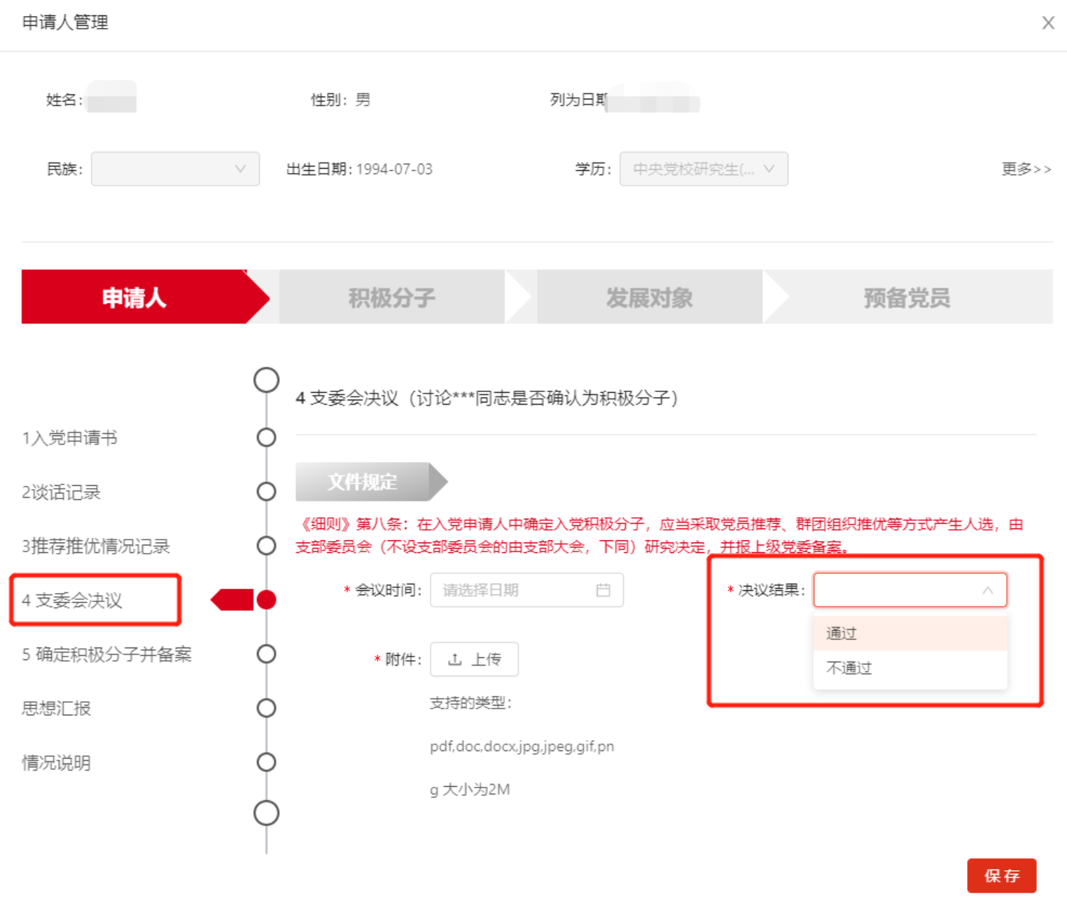The image size is (1067, 910).
Task: Open the 民族 dropdown
Action: click(x=175, y=169)
